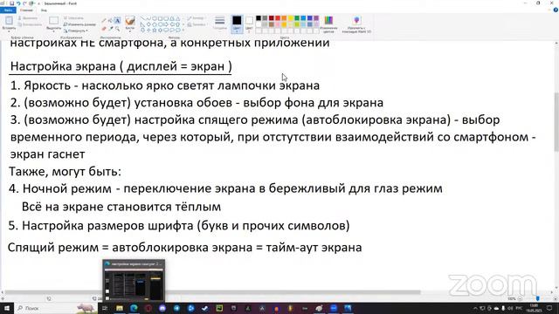The image size is (559, 314).
Task: Open Resize (Изменить размер) dialog
Action: [x=79, y=24]
